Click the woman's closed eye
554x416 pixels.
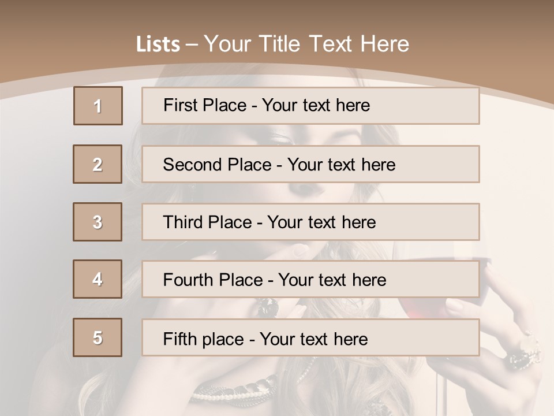(281, 138)
